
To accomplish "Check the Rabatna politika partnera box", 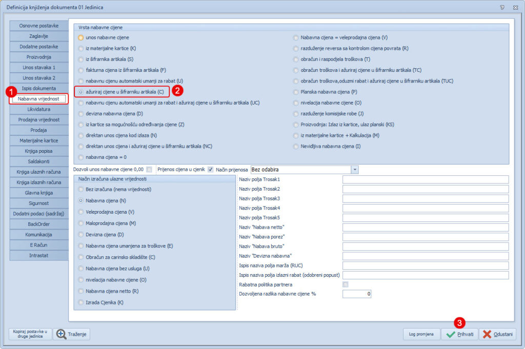I will tap(345, 284).
